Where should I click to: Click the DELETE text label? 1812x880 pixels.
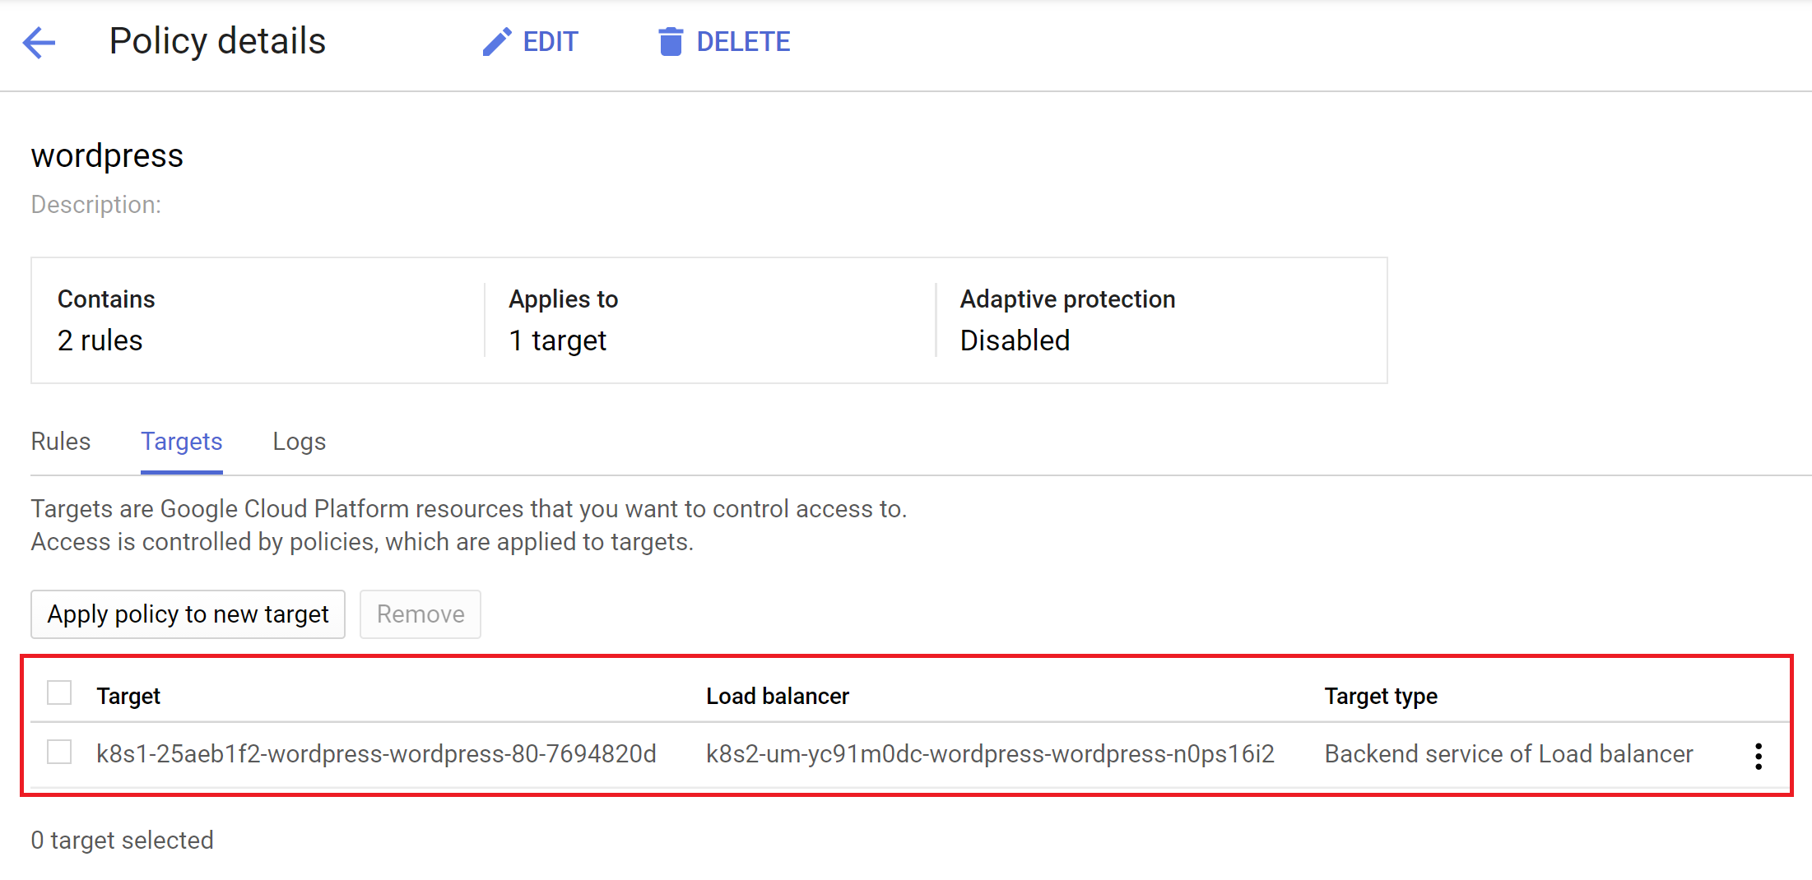coord(743,42)
